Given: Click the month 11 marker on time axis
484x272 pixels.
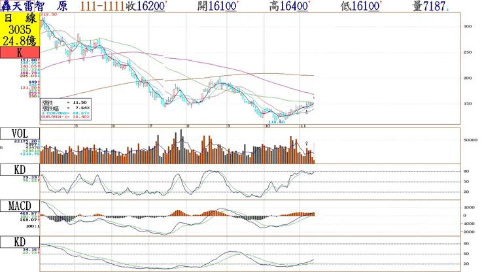Looking at the screenshot, I should click(303, 126).
